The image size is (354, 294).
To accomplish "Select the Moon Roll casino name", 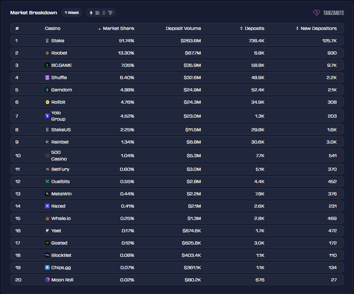I will pos(62,280).
